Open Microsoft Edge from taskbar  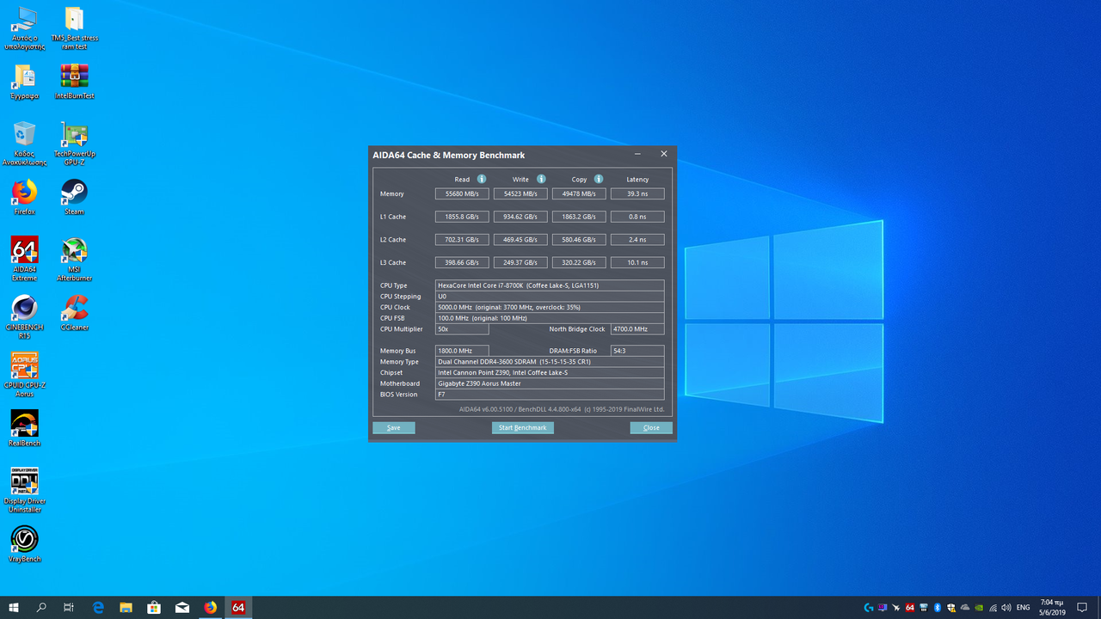pyautogui.click(x=98, y=608)
